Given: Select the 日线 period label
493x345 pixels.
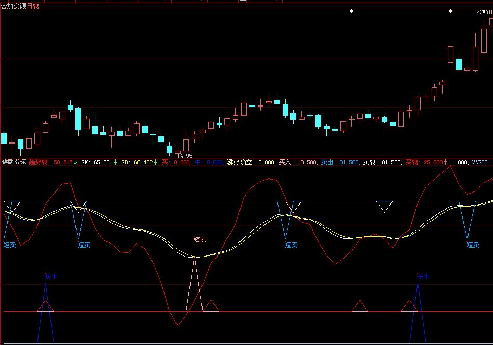Looking at the screenshot, I should coord(33,5).
